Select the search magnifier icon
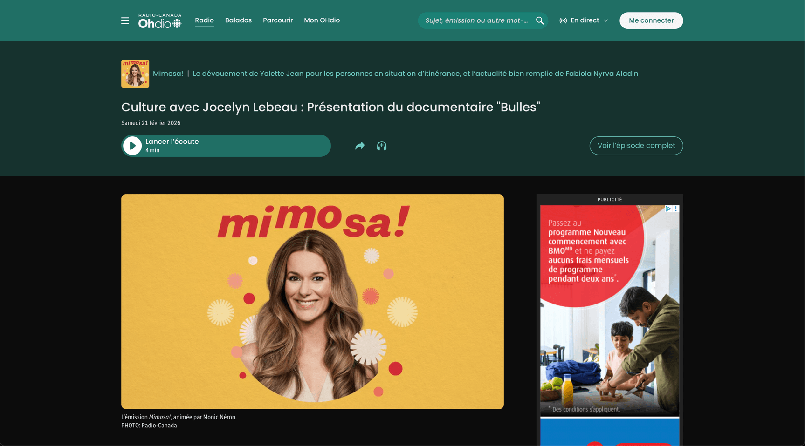 click(539, 20)
